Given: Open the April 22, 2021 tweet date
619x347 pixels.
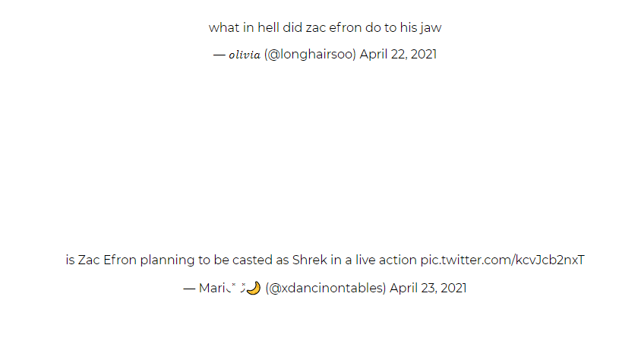Looking at the screenshot, I should (398, 54).
